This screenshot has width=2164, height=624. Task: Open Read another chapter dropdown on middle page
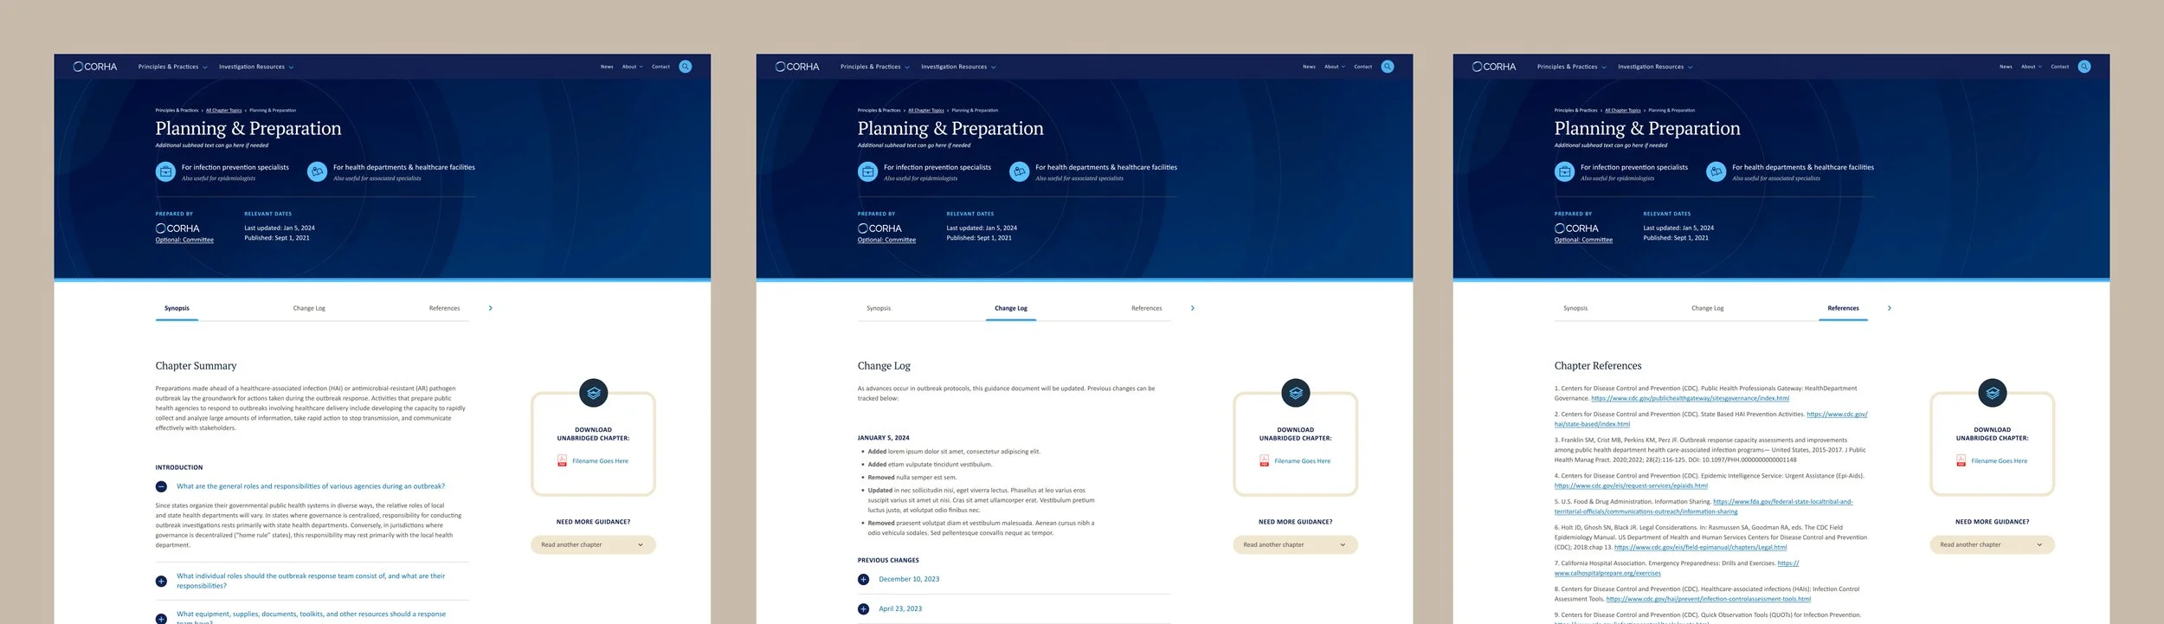click(x=1295, y=545)
